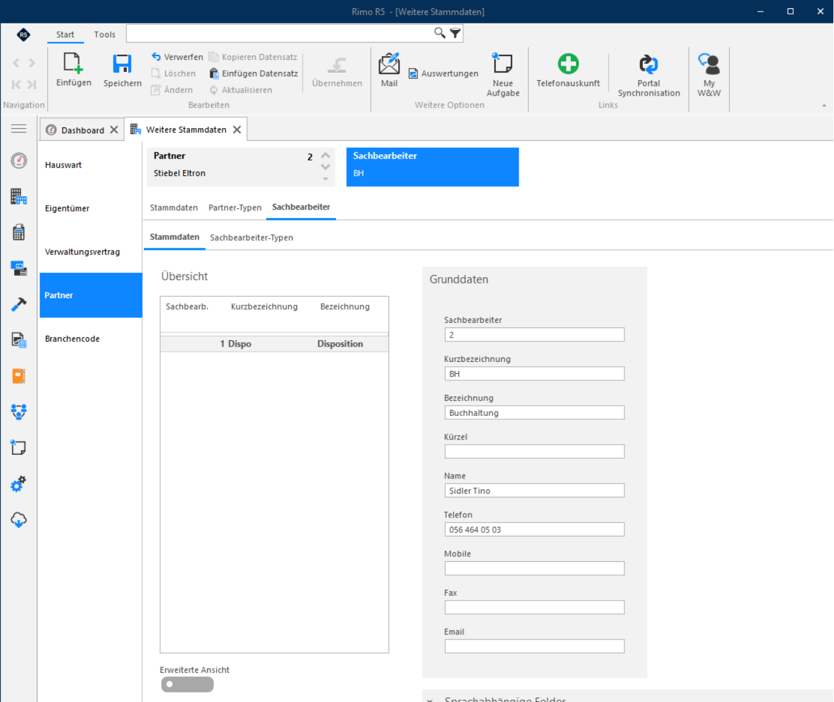Click Verwerfen to discard changes

click(x=177, y=57)
